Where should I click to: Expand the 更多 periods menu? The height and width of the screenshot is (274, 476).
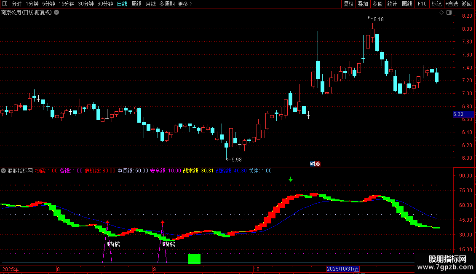(185, 4)
